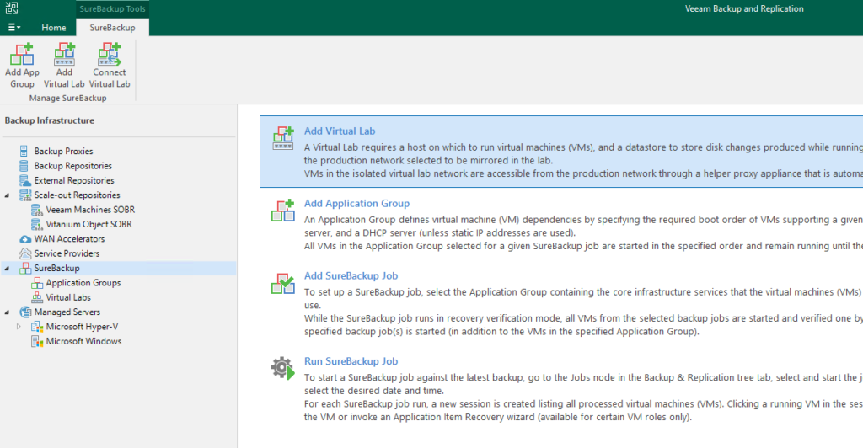The image size is (863, 448).
Task: Select Backup Repositories in the tree
Action: click(72, 165)
